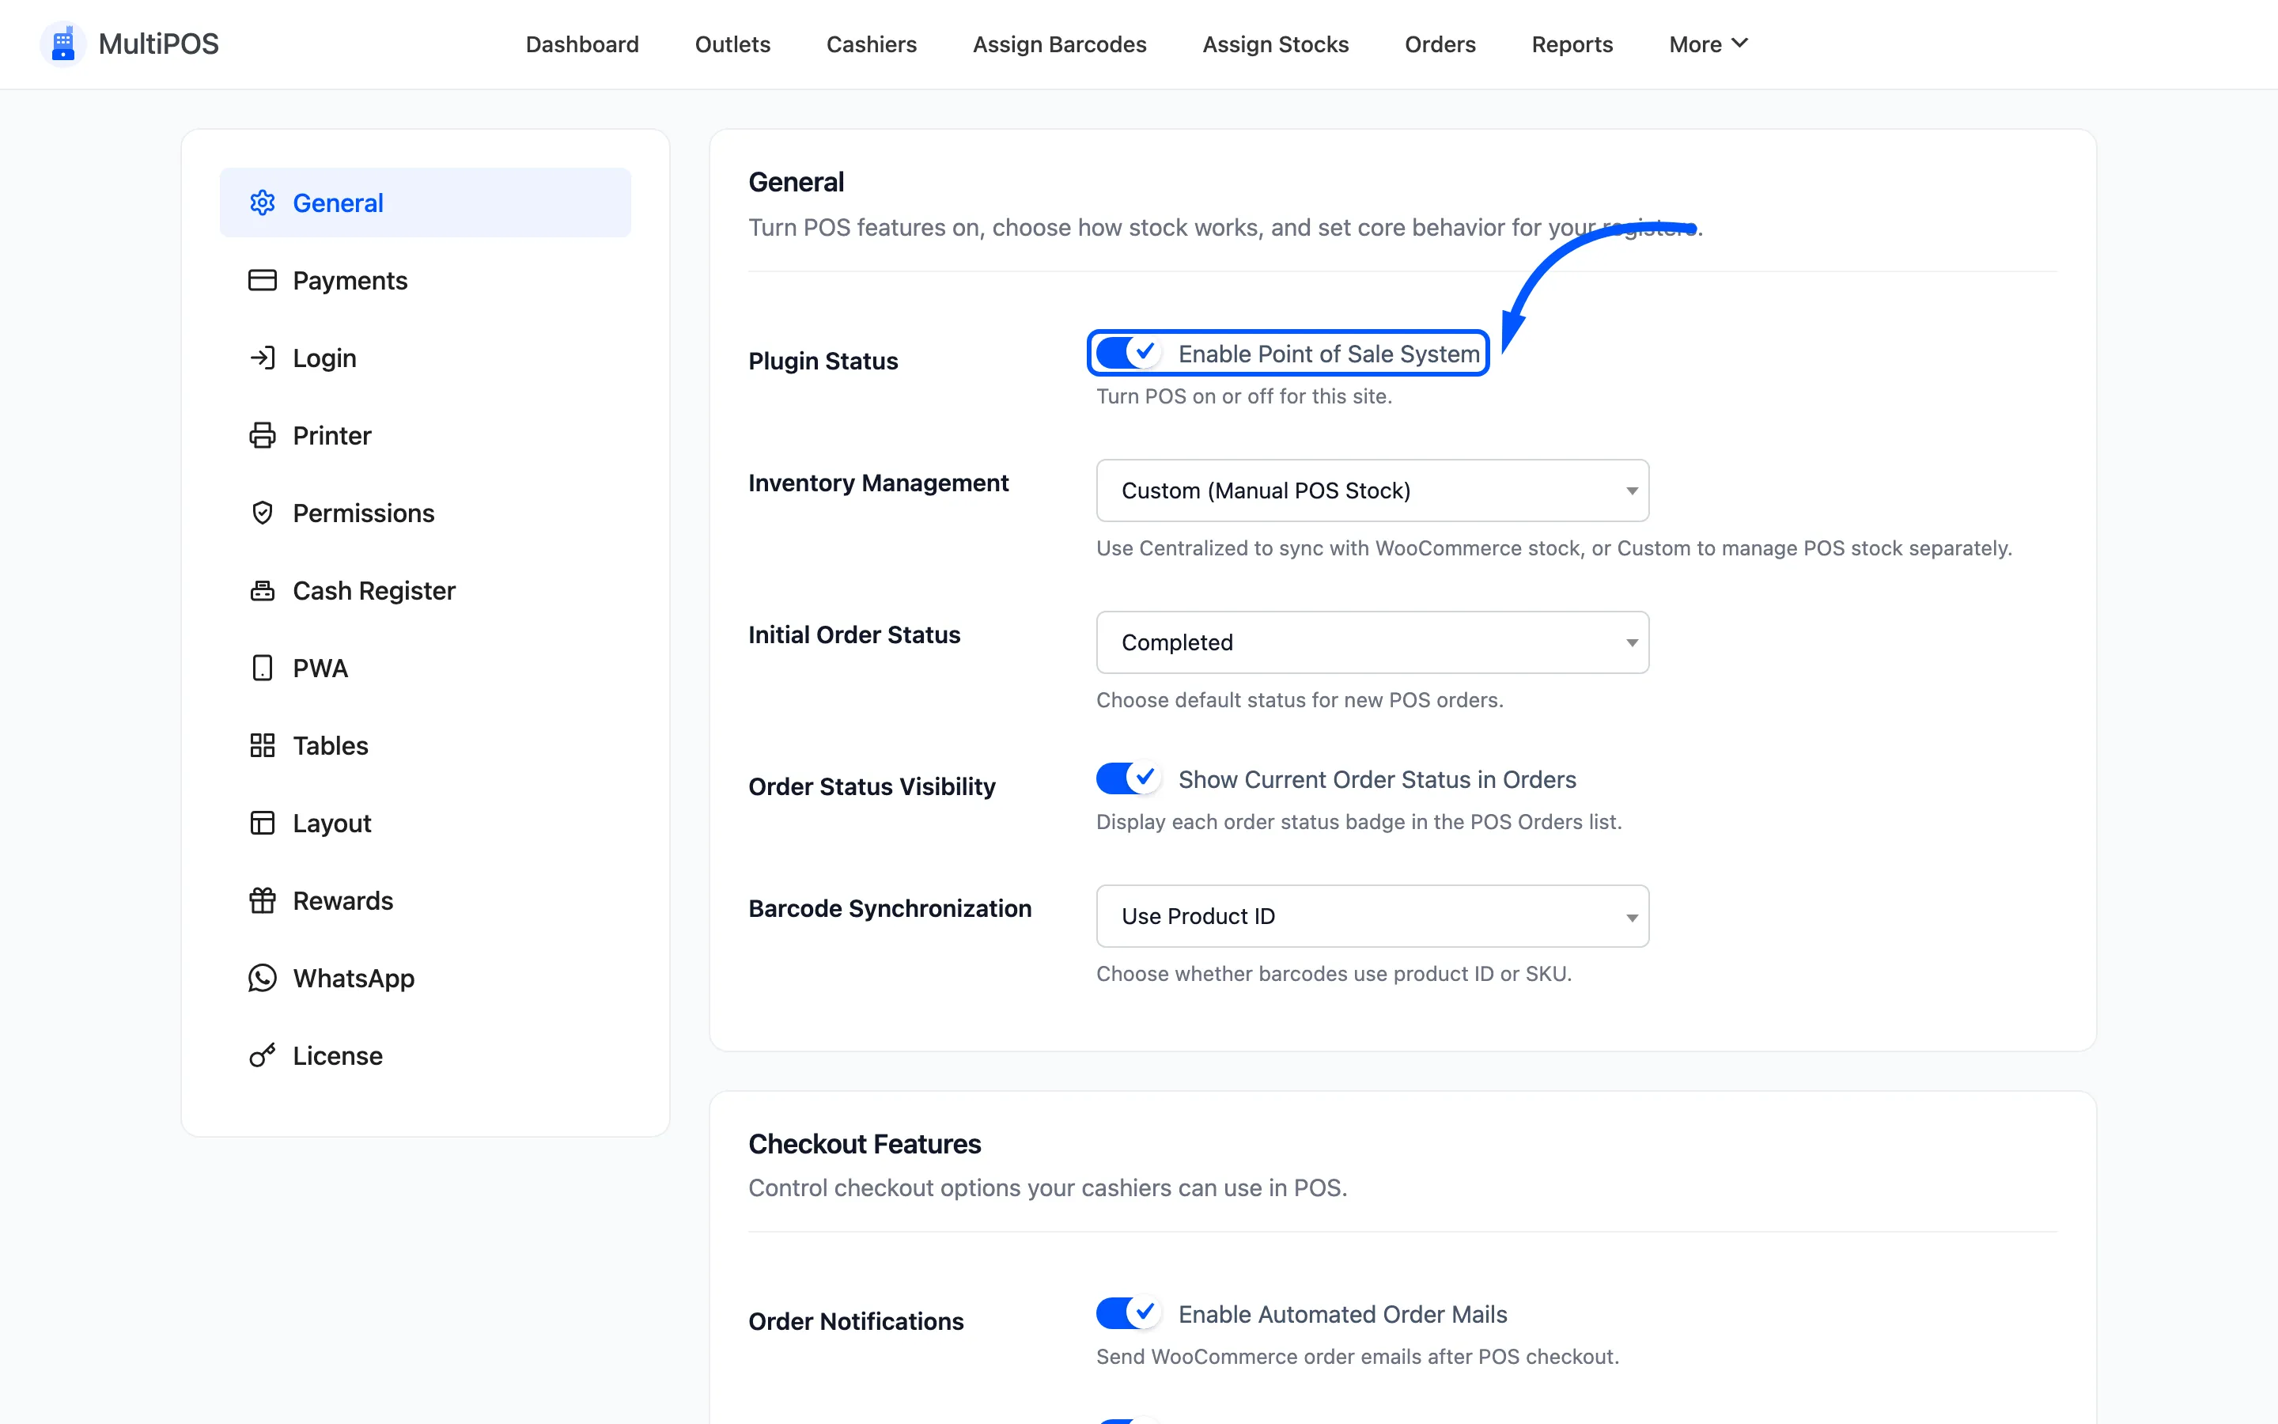The width and height of the screenshot is (2278, 1424).
Task: Click the Layout panel icon
Action: [x=263, y=823]
